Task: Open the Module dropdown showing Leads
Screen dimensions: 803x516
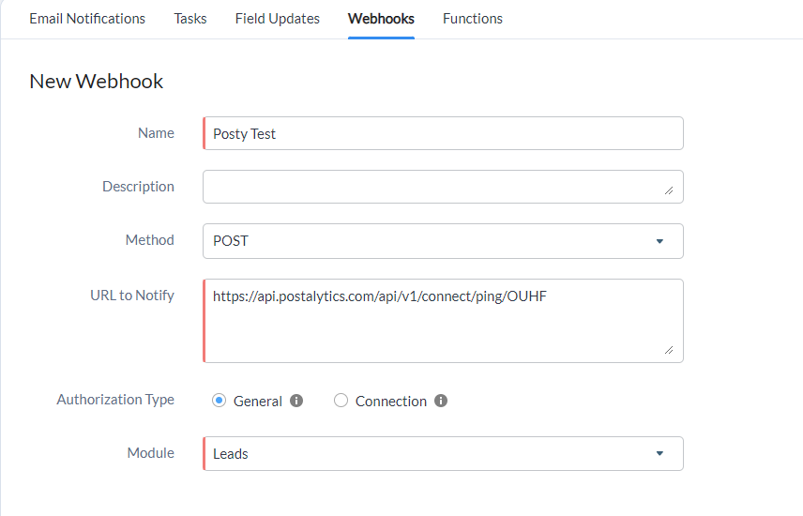Action: click(443, 453)
